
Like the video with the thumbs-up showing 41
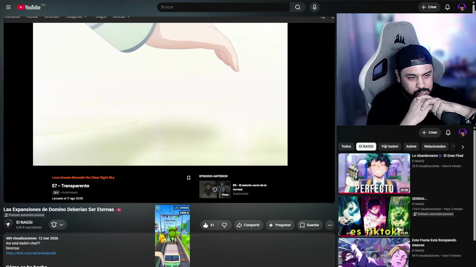209,225
